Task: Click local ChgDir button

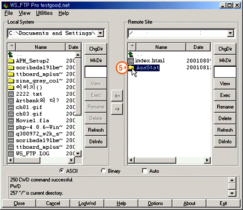Action: pyautogui.click(x=96, y=49)
